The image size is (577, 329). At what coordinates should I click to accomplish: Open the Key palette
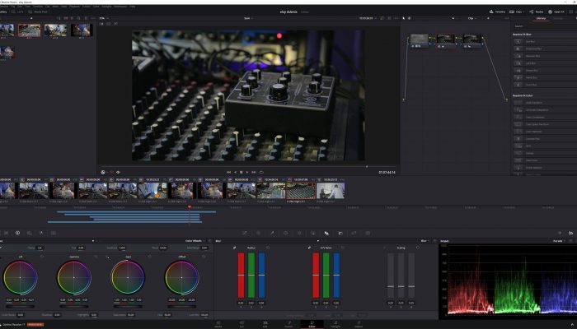(x=340, y=233)
